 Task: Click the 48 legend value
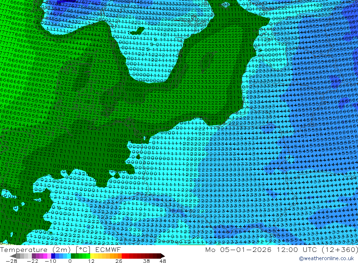[x=163, y=261]
